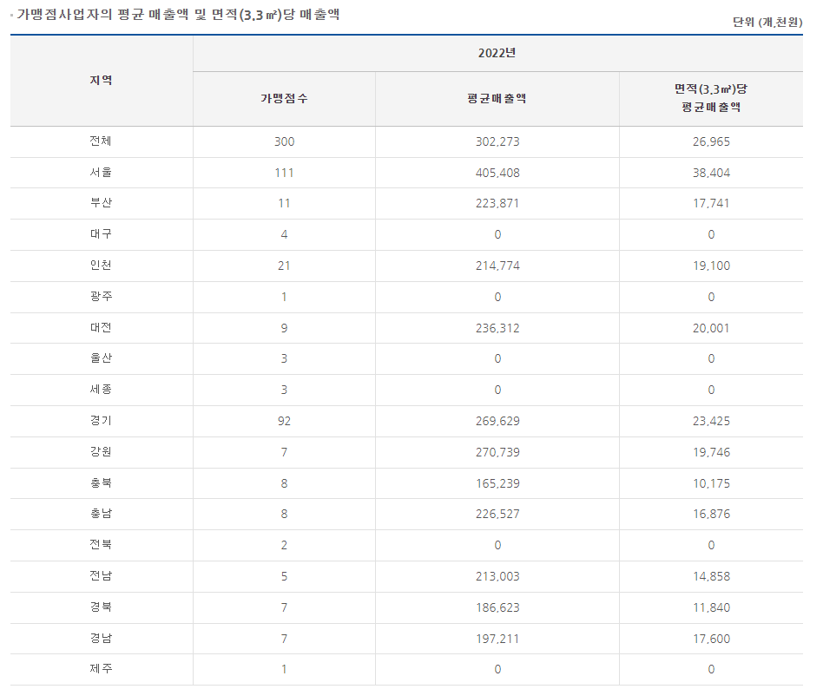Screen dimensions: 823x689
Task: Click the 서울 average sales 405,408
Action: click(x=497, y=173)
